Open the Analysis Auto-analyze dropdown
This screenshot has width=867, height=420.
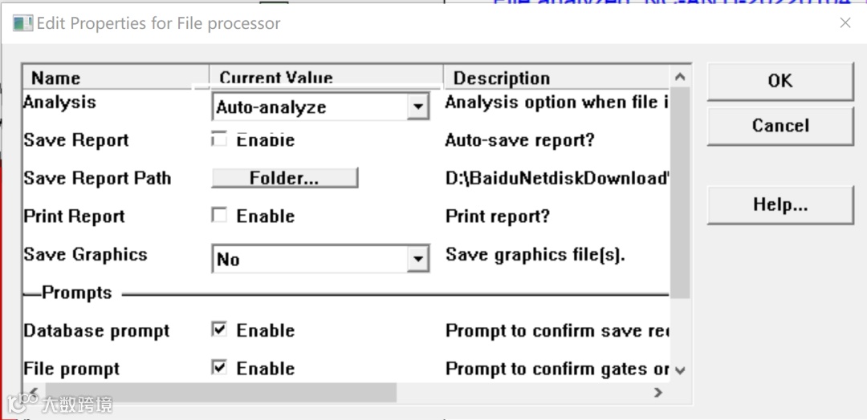417,107
